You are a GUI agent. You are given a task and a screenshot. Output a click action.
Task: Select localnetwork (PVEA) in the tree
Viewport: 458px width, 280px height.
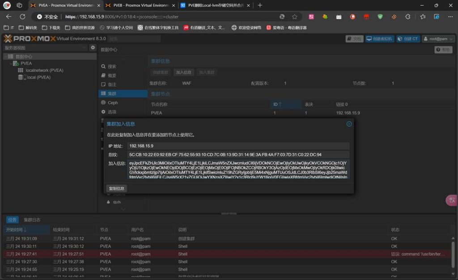tap(44, 70)
